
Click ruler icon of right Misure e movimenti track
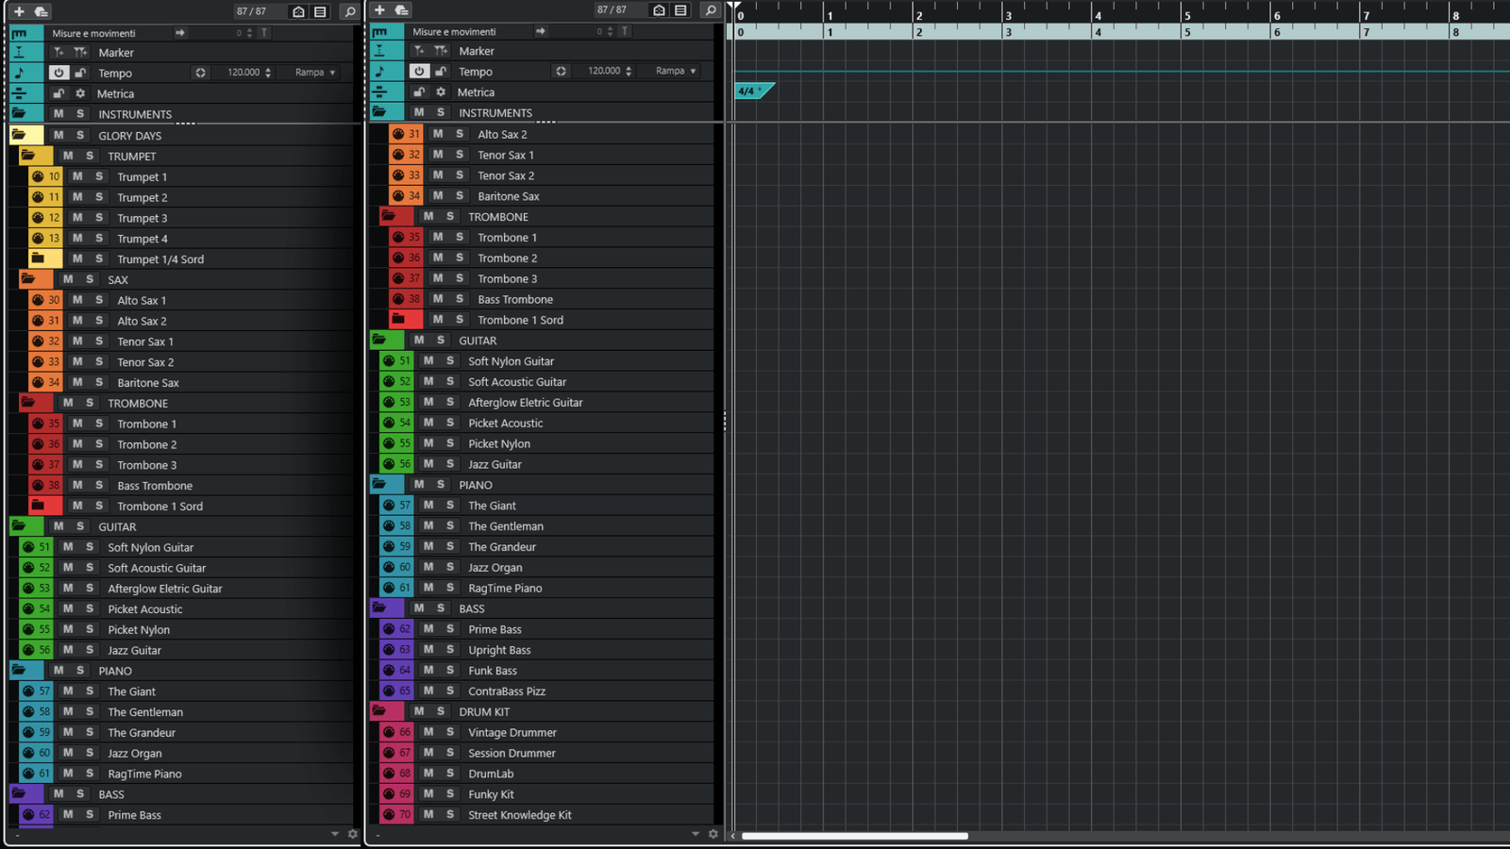379,31
